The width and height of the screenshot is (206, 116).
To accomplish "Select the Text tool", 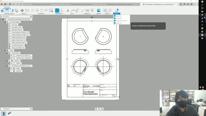I will tap(68, 11).
